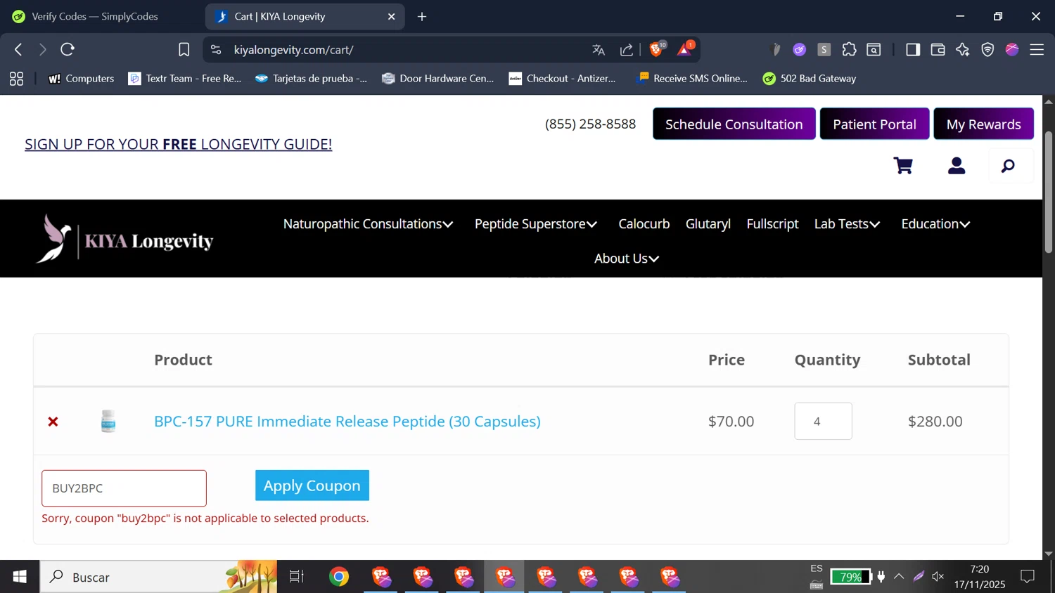1055x593 pixels.
Task: Open the Computers bookmark
Action: tap(81, 79)
